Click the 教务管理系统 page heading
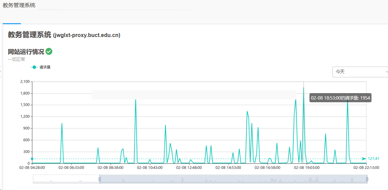The width and height of the screenshot is (388, 190). point(30,35)
